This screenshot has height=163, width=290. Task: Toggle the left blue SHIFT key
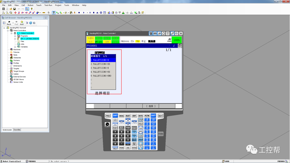click(x=115, y=116)
